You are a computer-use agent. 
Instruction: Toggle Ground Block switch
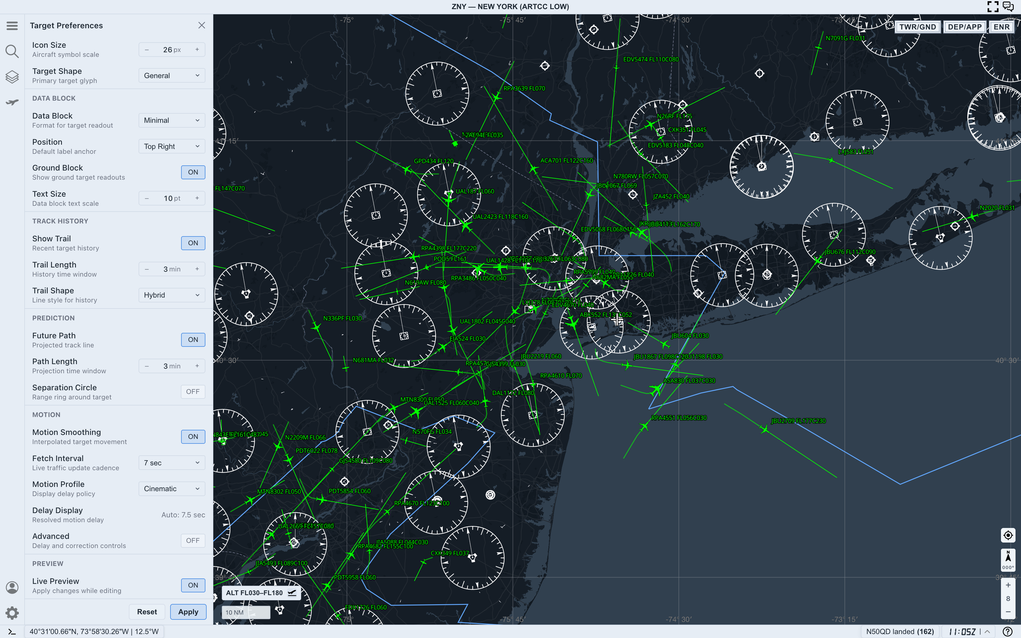193,172
